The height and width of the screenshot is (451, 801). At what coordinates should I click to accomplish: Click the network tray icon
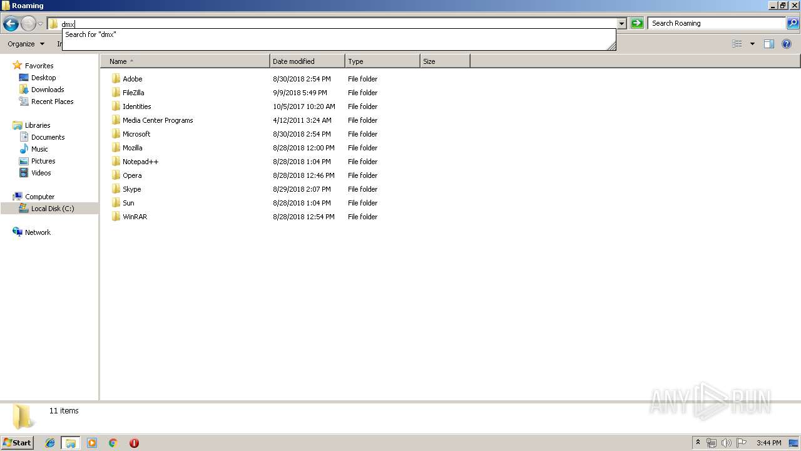(712, 443)
